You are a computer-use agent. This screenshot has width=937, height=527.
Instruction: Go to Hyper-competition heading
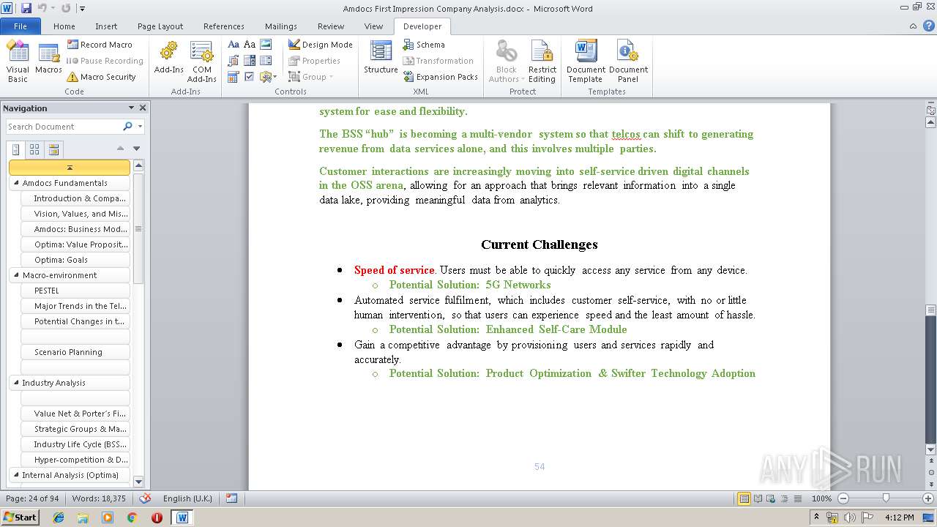pyautogui.click(x=75, y=460)
